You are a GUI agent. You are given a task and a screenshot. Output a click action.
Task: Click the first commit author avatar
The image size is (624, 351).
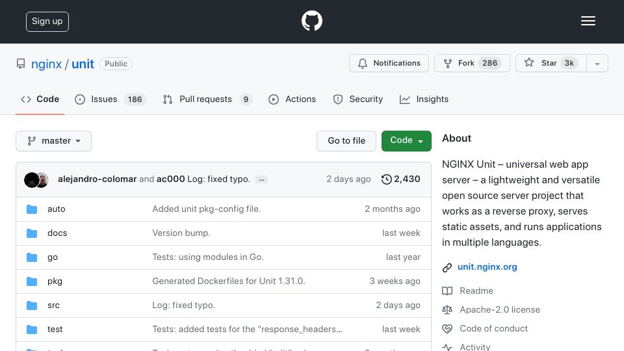point(31,180)
